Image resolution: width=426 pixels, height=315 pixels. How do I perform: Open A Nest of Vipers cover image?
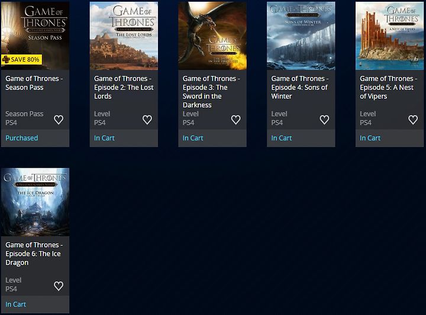tap(389, 36)
